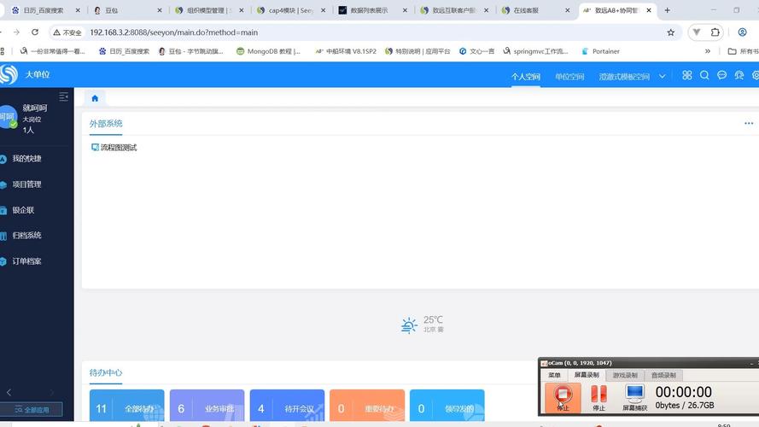Viewport: 759px width, 427px height.
Task: Open the 重要待办 card showing 0
Action: tap(367, 406)
